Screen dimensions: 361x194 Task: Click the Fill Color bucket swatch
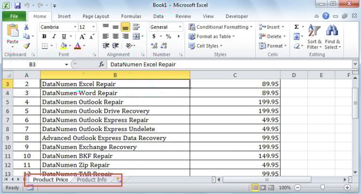click(63, 46)
